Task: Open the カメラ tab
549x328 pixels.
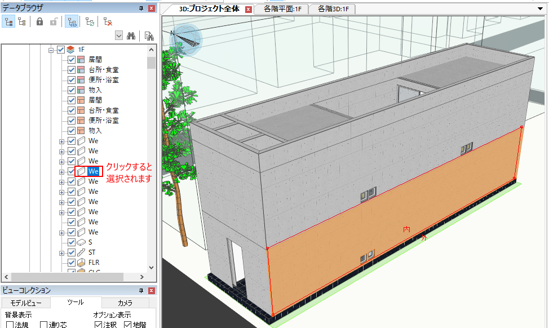Action: [x=125, y=303]
